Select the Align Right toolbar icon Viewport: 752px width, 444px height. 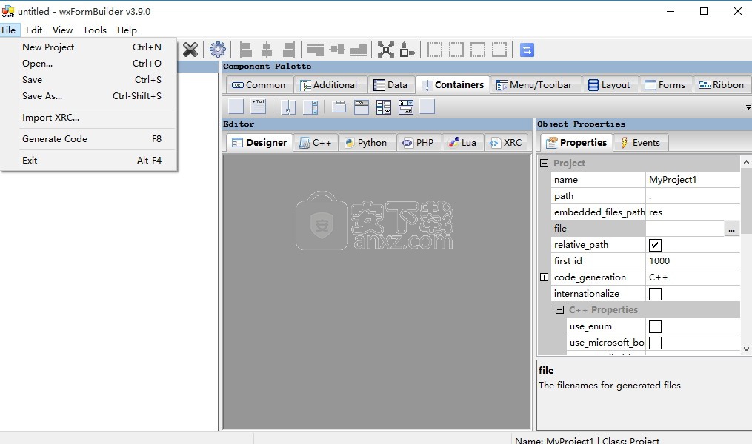[288, 50]
